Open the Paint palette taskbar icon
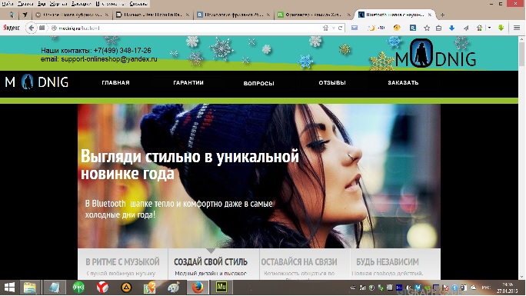Image resolution: width=526 pixels, height=296 pixels. (174, 288)
